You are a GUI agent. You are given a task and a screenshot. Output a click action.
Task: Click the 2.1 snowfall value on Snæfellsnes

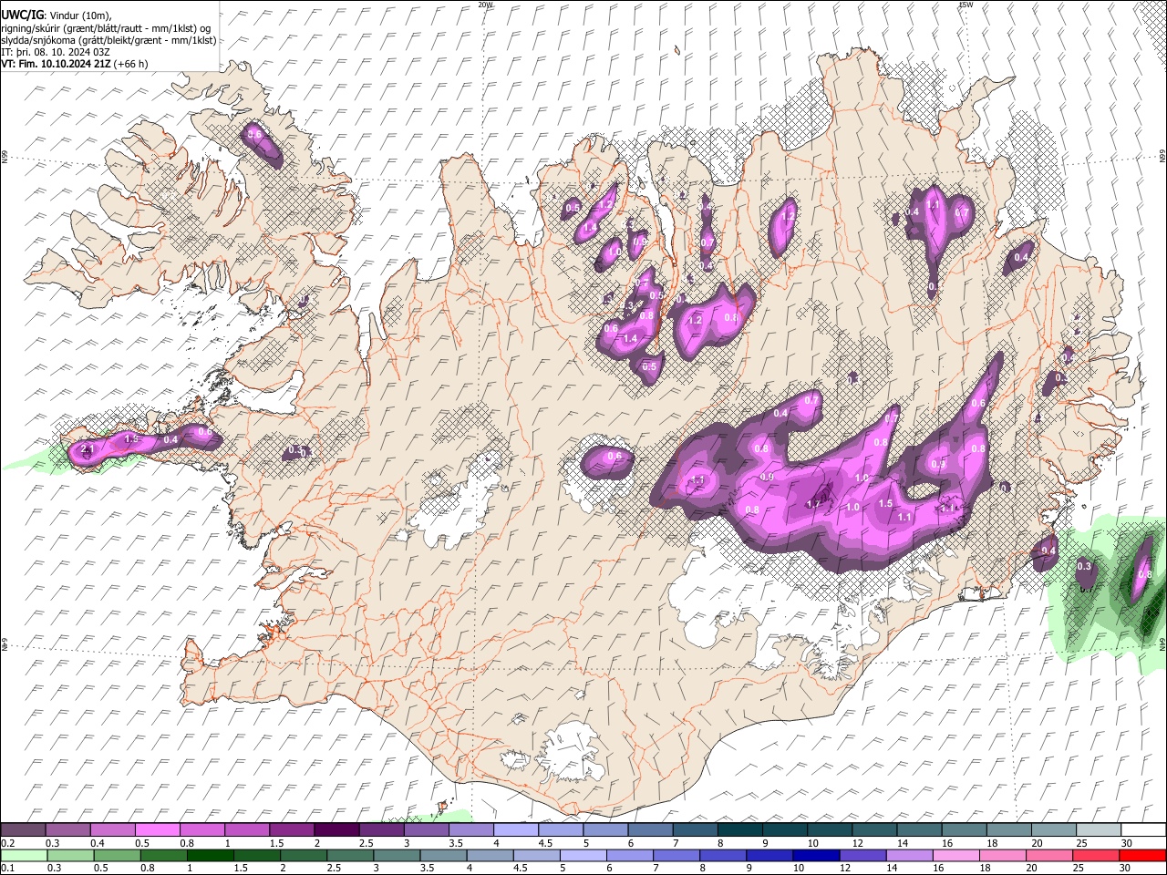tap(88, 449)
